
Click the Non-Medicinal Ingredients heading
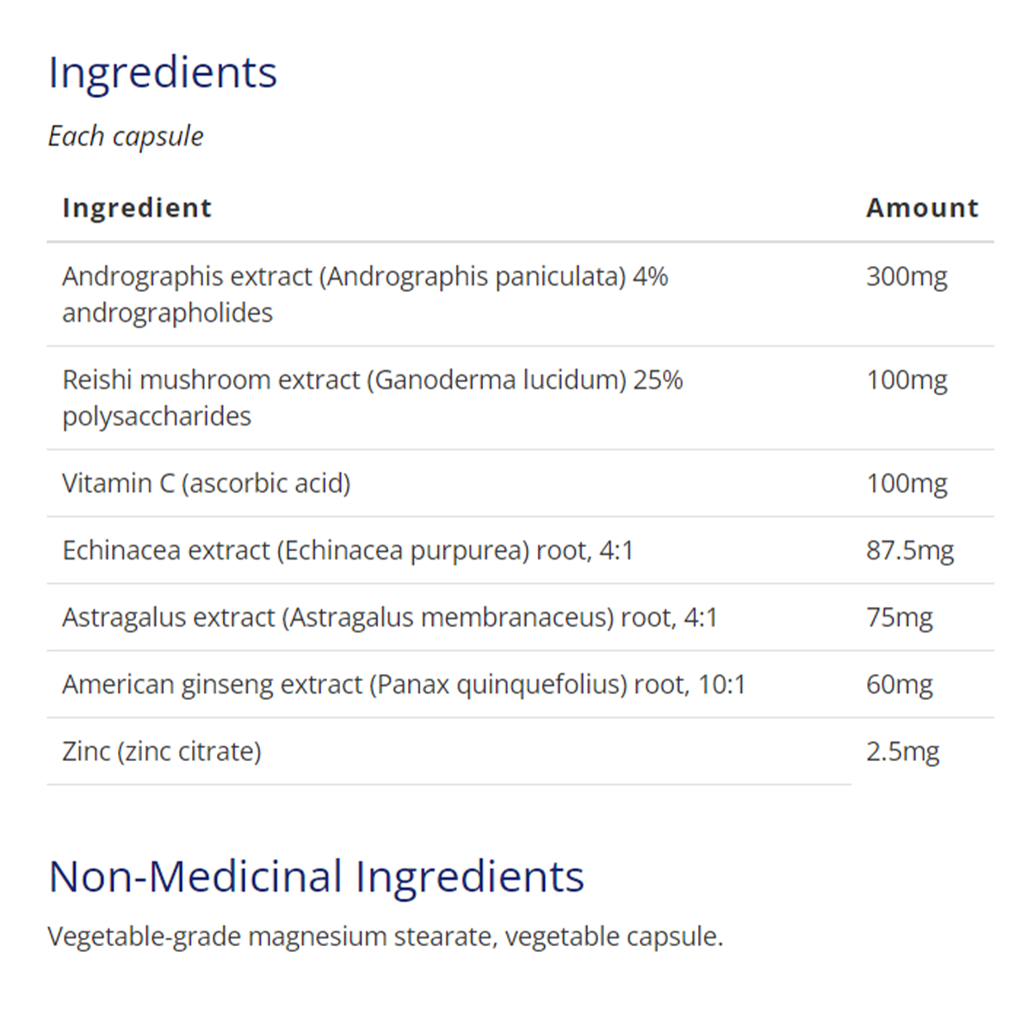click(317, 876)
